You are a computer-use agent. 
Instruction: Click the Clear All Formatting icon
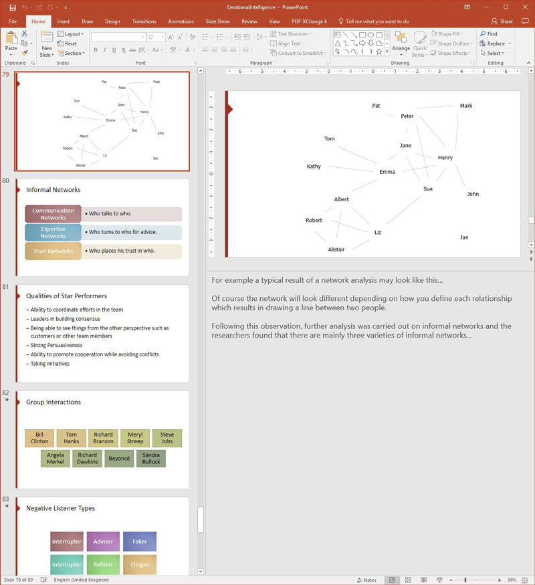point(193,37)
